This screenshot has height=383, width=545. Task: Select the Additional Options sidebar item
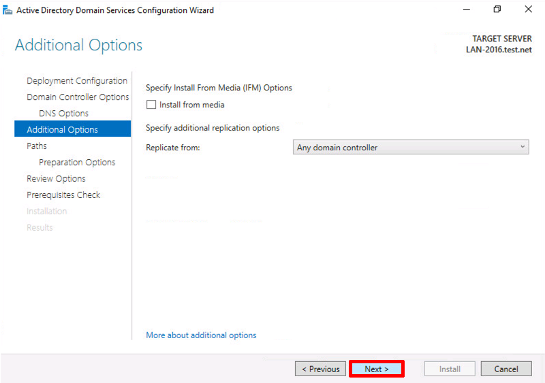click(73, 129)
